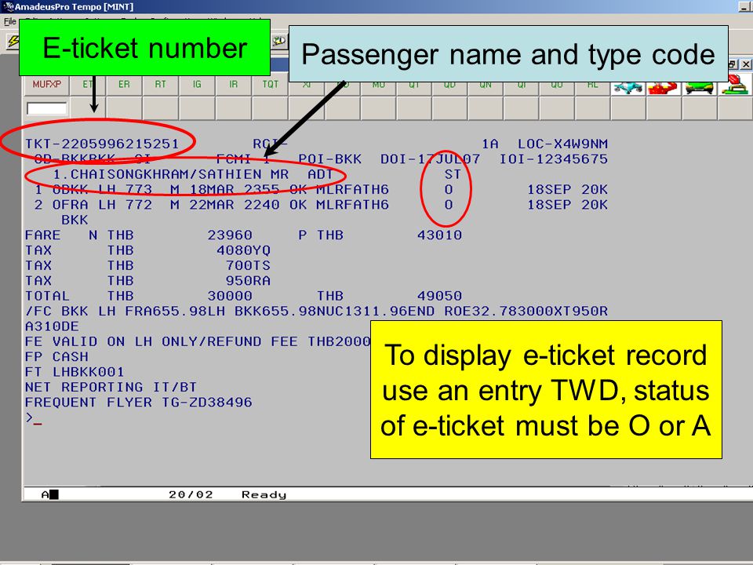
Task: Click the airplane flight booking icon
Action: [628, 87]
